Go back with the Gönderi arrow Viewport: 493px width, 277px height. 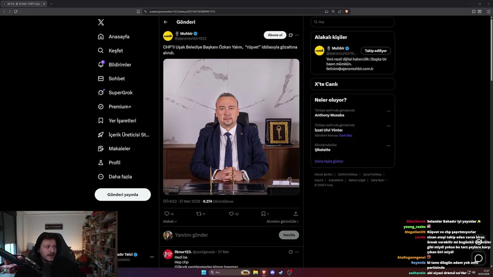click(166, 22)
